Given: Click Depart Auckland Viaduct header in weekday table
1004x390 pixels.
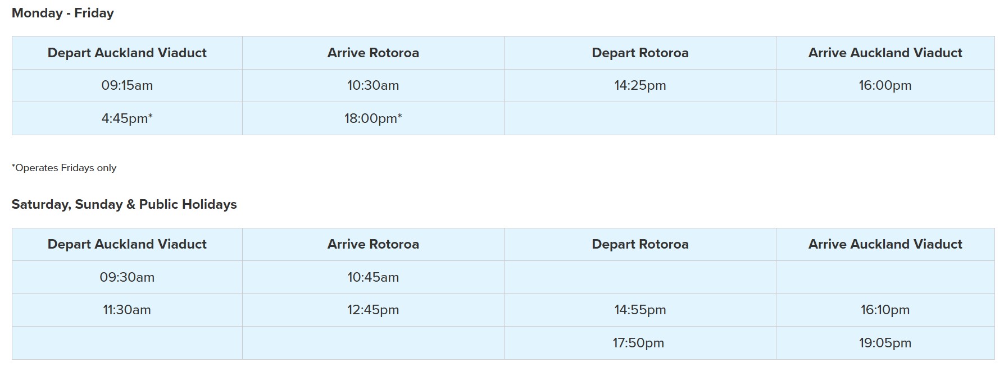Looking at the screenshot, I should [127, 53].
